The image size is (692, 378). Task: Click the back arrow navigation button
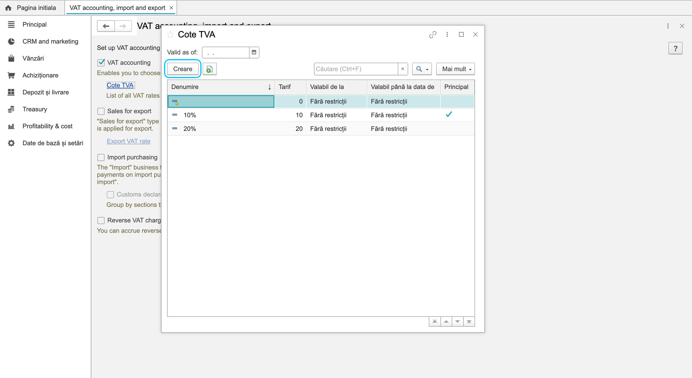106,26
